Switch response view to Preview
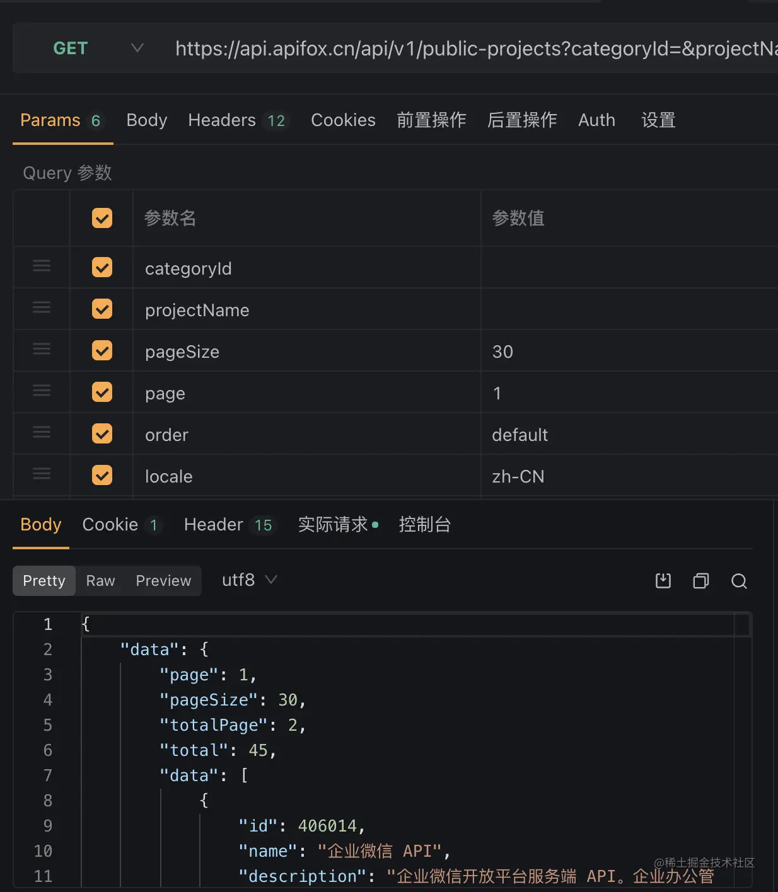Viewport: 778px width, 892px height. click(x=163, y=580)
